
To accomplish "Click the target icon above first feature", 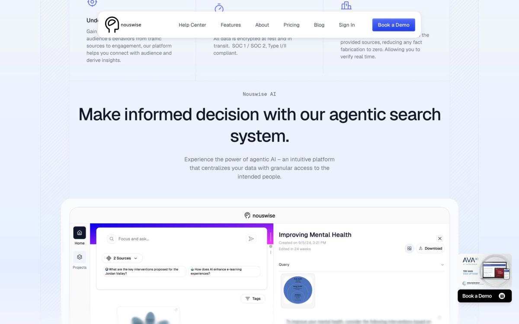I will (92, 3).
